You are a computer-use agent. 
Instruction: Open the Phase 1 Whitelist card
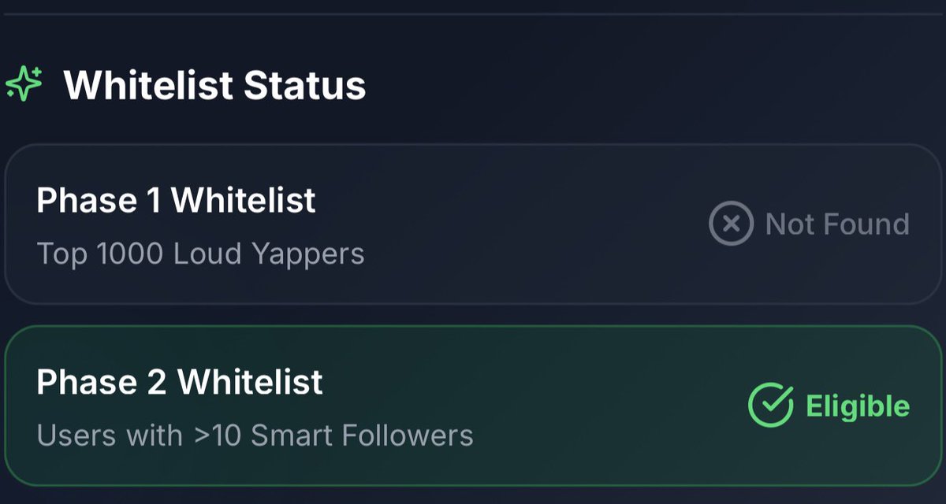[x=475, y=224]
